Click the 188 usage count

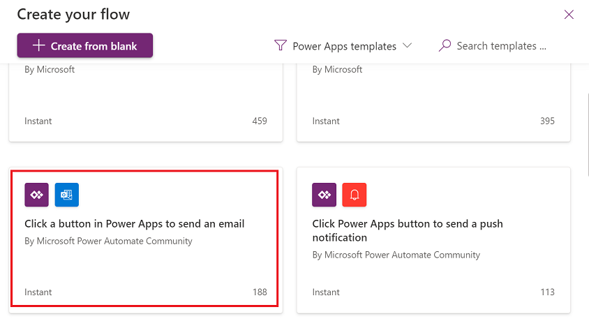pos(260,292)
